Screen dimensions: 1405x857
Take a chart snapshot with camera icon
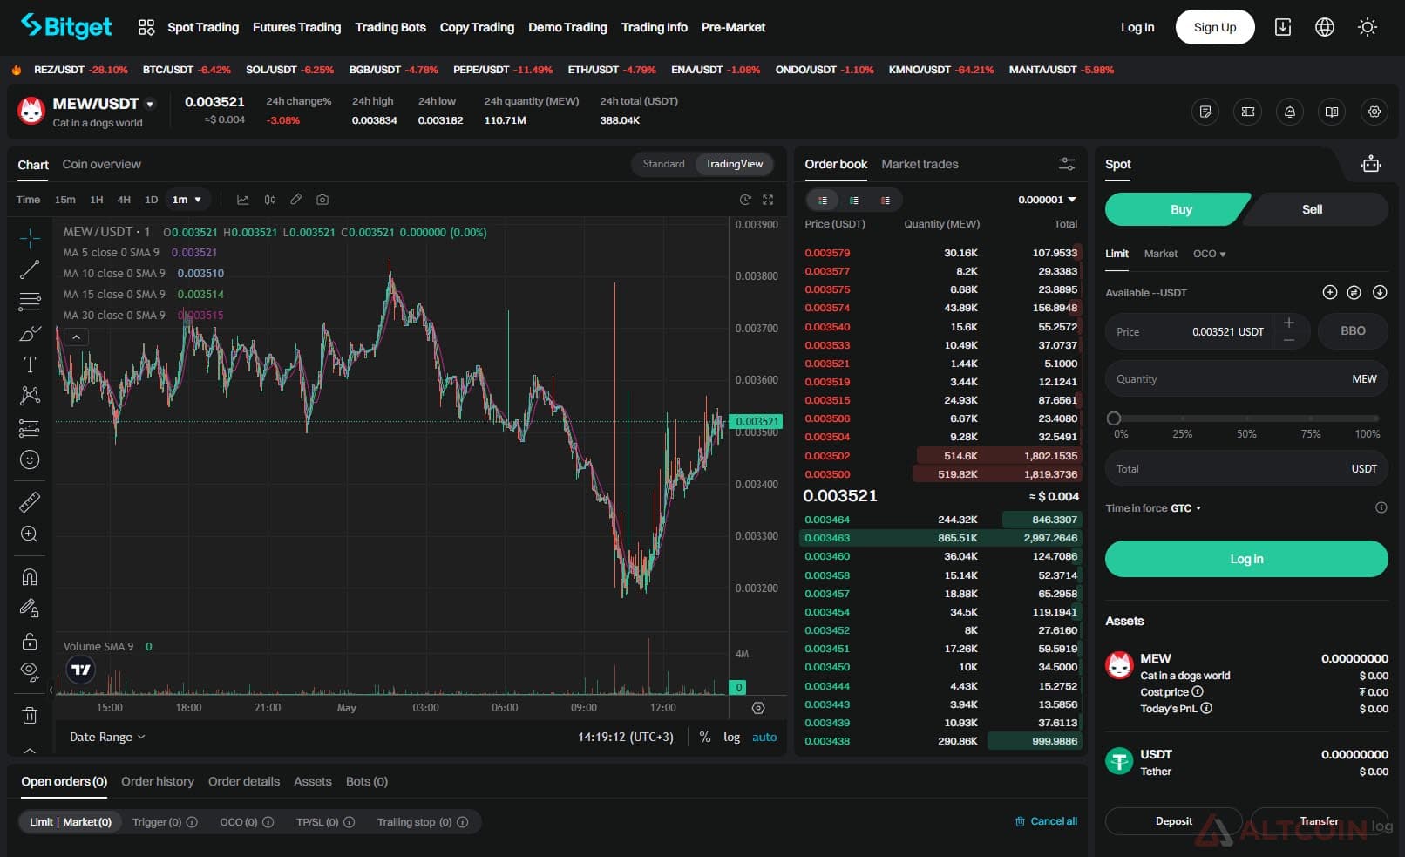[x=322, y=200]
